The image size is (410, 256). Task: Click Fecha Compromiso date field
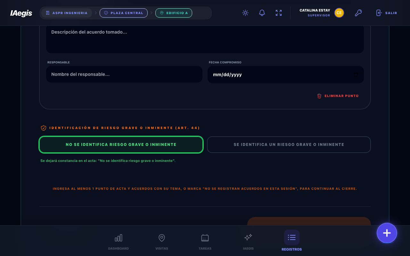[x=286, y=75]
